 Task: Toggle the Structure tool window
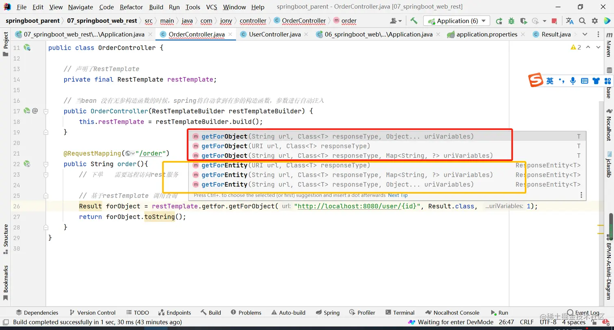pyautogui.click(x=5, y=239)
